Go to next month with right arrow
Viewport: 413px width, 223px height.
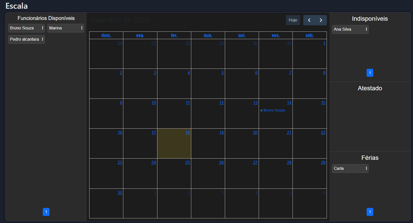(x=321, y=20)
